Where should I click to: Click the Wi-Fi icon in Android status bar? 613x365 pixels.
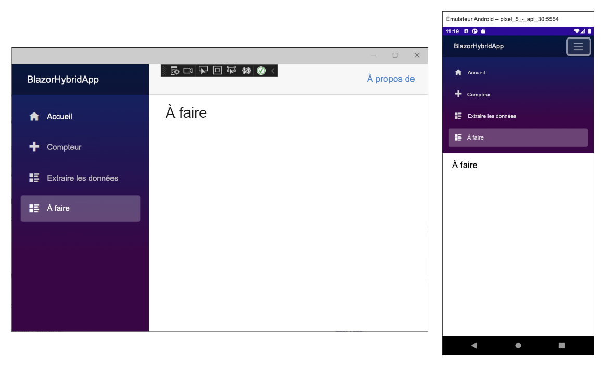577,31
